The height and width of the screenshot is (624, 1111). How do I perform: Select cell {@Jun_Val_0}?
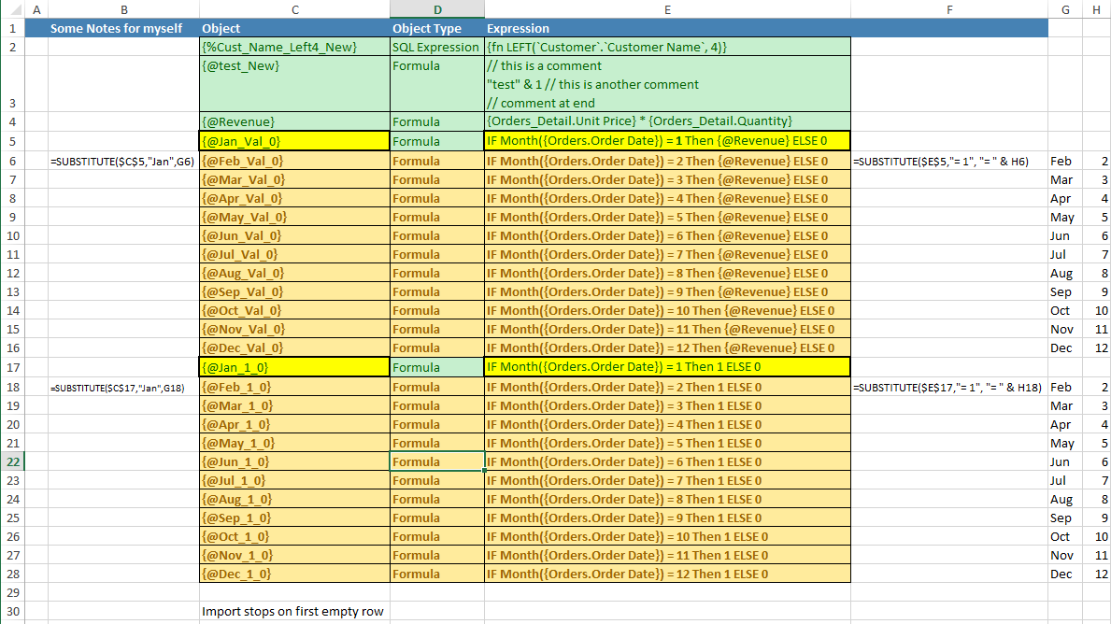(294, 235)
